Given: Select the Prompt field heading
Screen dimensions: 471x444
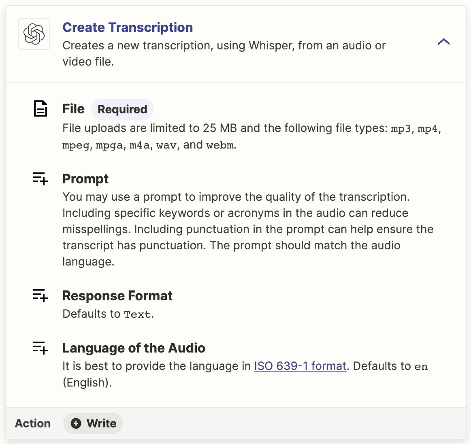Looking at the screenshot, I should [85, 179].
